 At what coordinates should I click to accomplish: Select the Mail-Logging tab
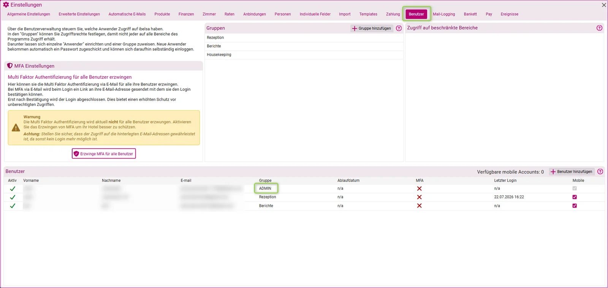[443, 14]
